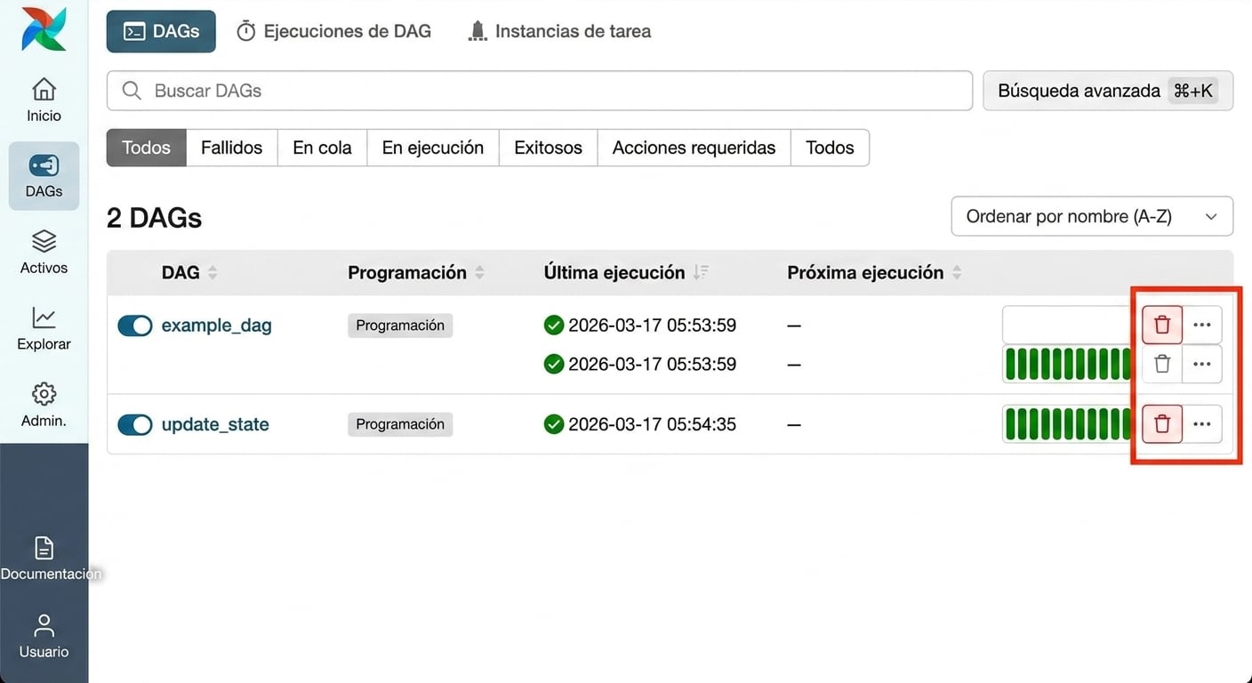Screen dimensions: 1252x683
Task: Click the gray trash icon under example_dag's red one
Action: pyautogui.click(x=1162, y=364)
